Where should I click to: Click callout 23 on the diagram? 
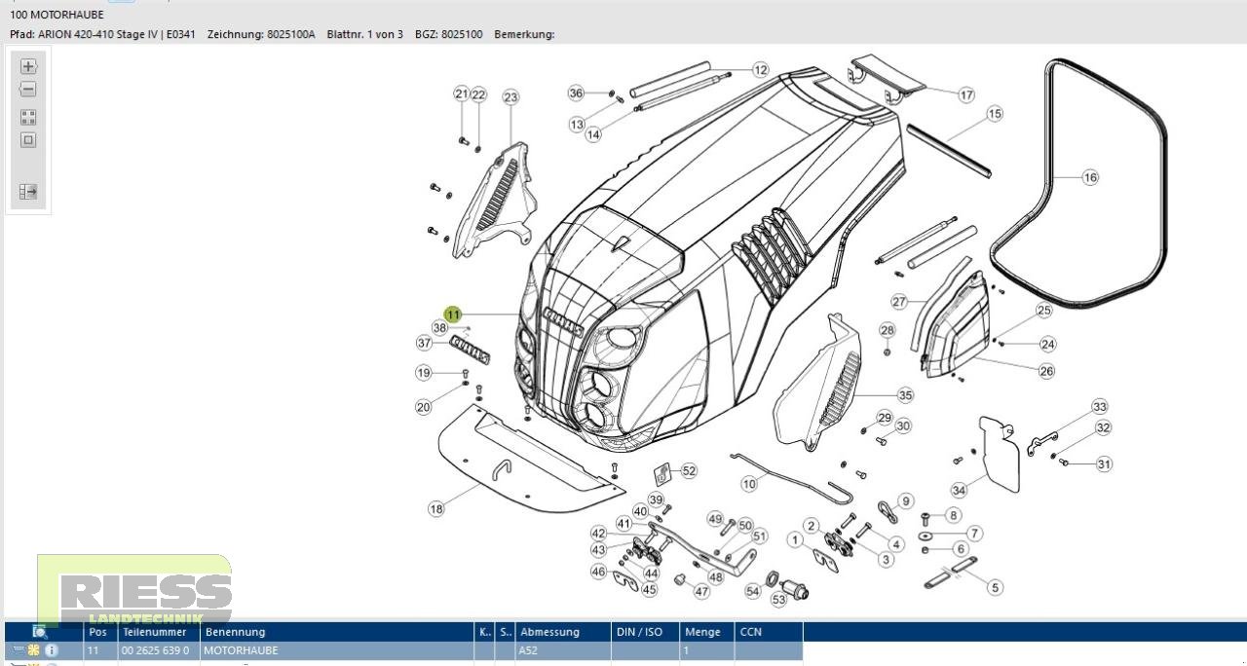[x=510, y=97]
